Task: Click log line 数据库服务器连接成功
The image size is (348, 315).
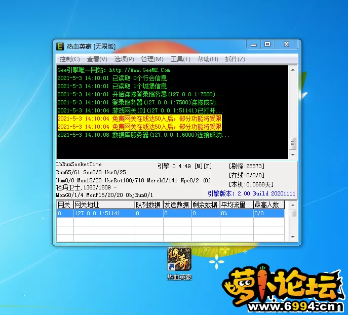Action: click(143, 135)
